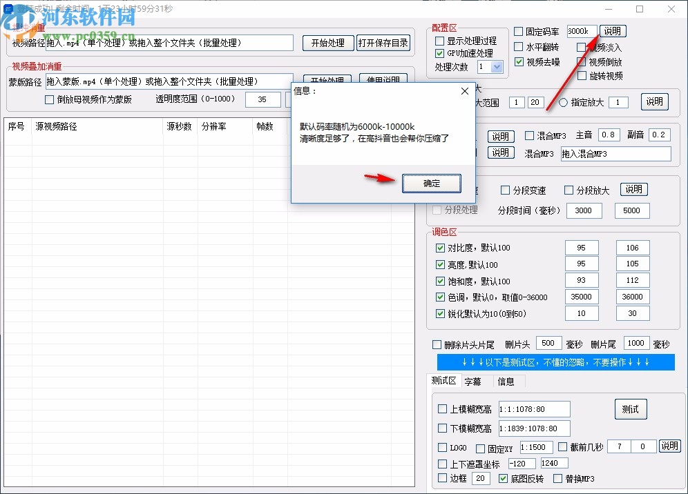
Task: Turn off GPU加速处理
Action: point(439,52)
